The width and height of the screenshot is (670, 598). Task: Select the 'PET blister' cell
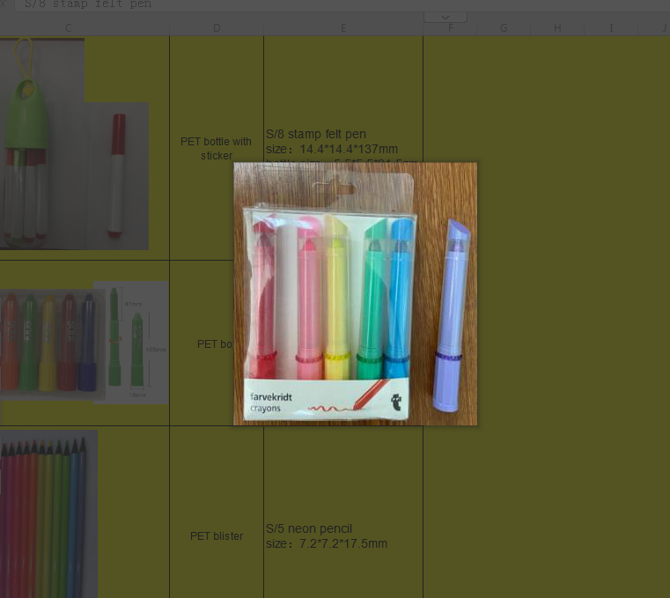pyautogui.click(x=217, y=512)
